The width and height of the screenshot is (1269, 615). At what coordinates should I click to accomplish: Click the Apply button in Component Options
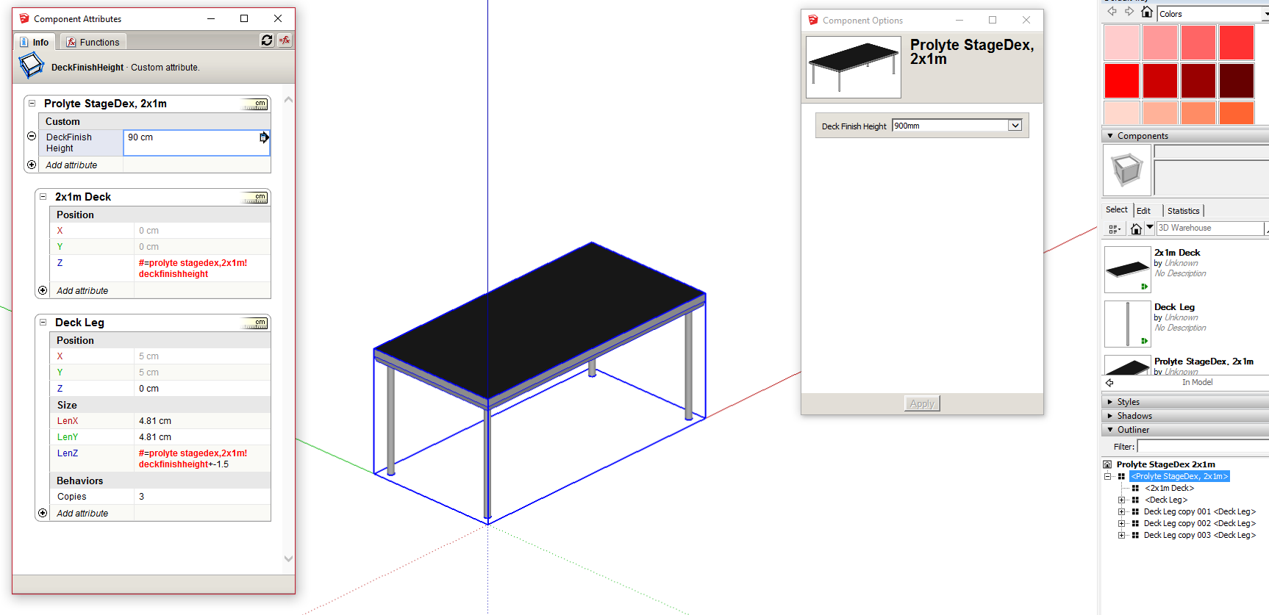pyautogui.click(x=922, y=403)
